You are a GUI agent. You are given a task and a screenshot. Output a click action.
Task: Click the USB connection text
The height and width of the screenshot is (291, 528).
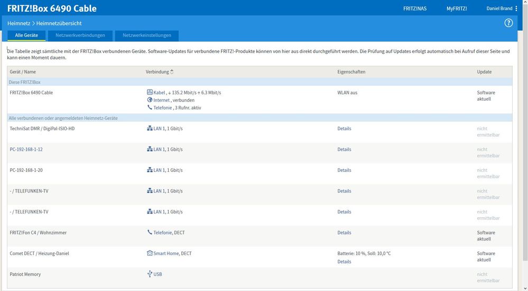(x=158, y=274)
